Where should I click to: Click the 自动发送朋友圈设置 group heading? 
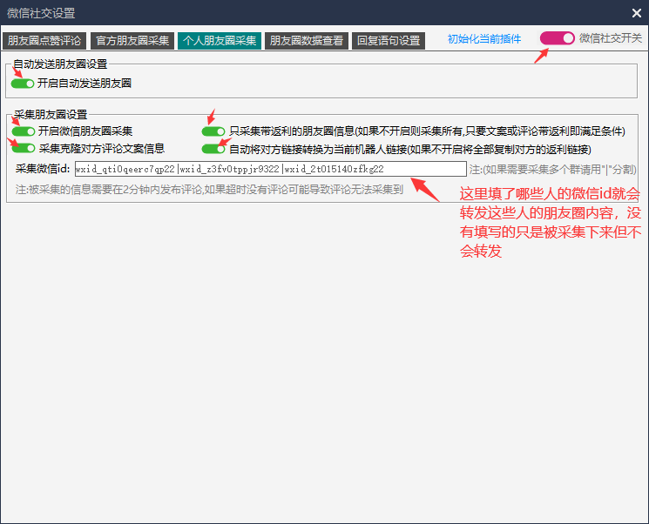(60, 64)
